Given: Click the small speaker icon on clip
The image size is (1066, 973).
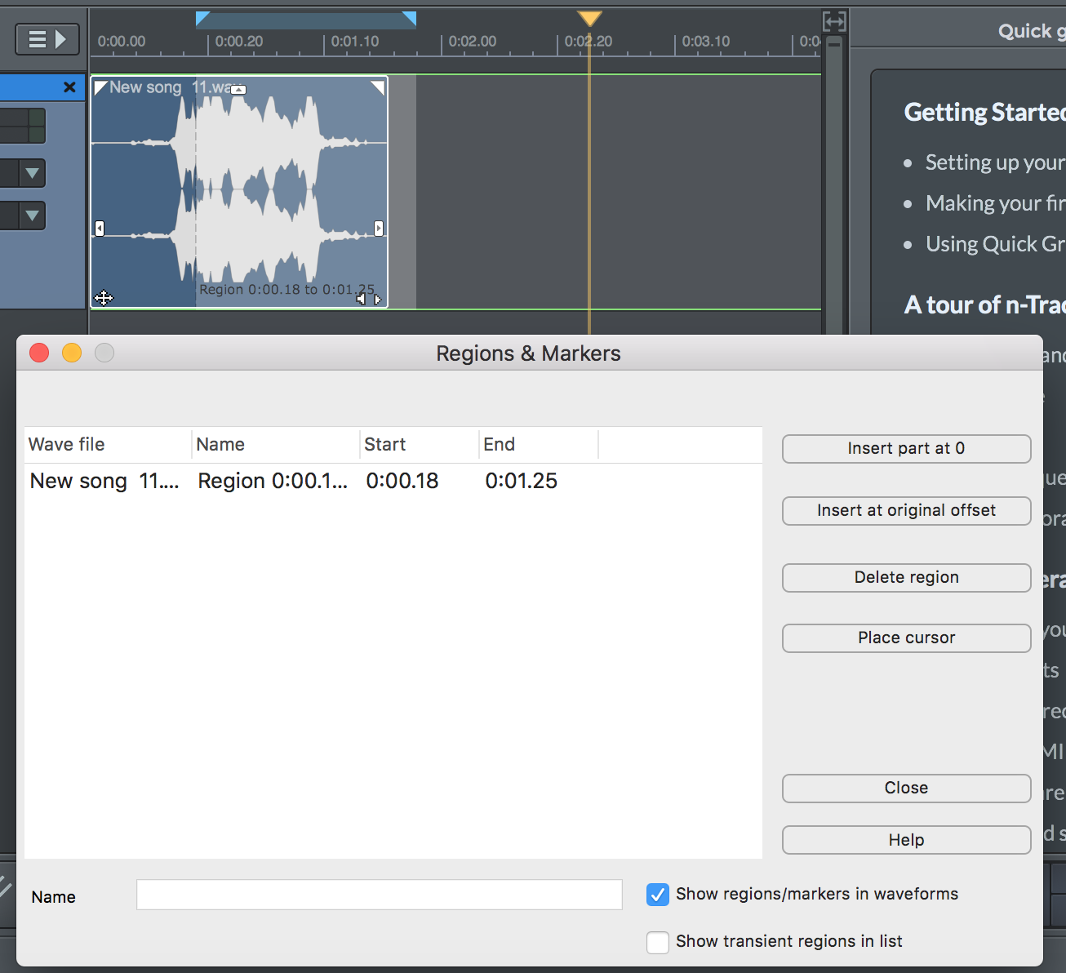Looking at the screenshot, I should [x=362, y=300].
